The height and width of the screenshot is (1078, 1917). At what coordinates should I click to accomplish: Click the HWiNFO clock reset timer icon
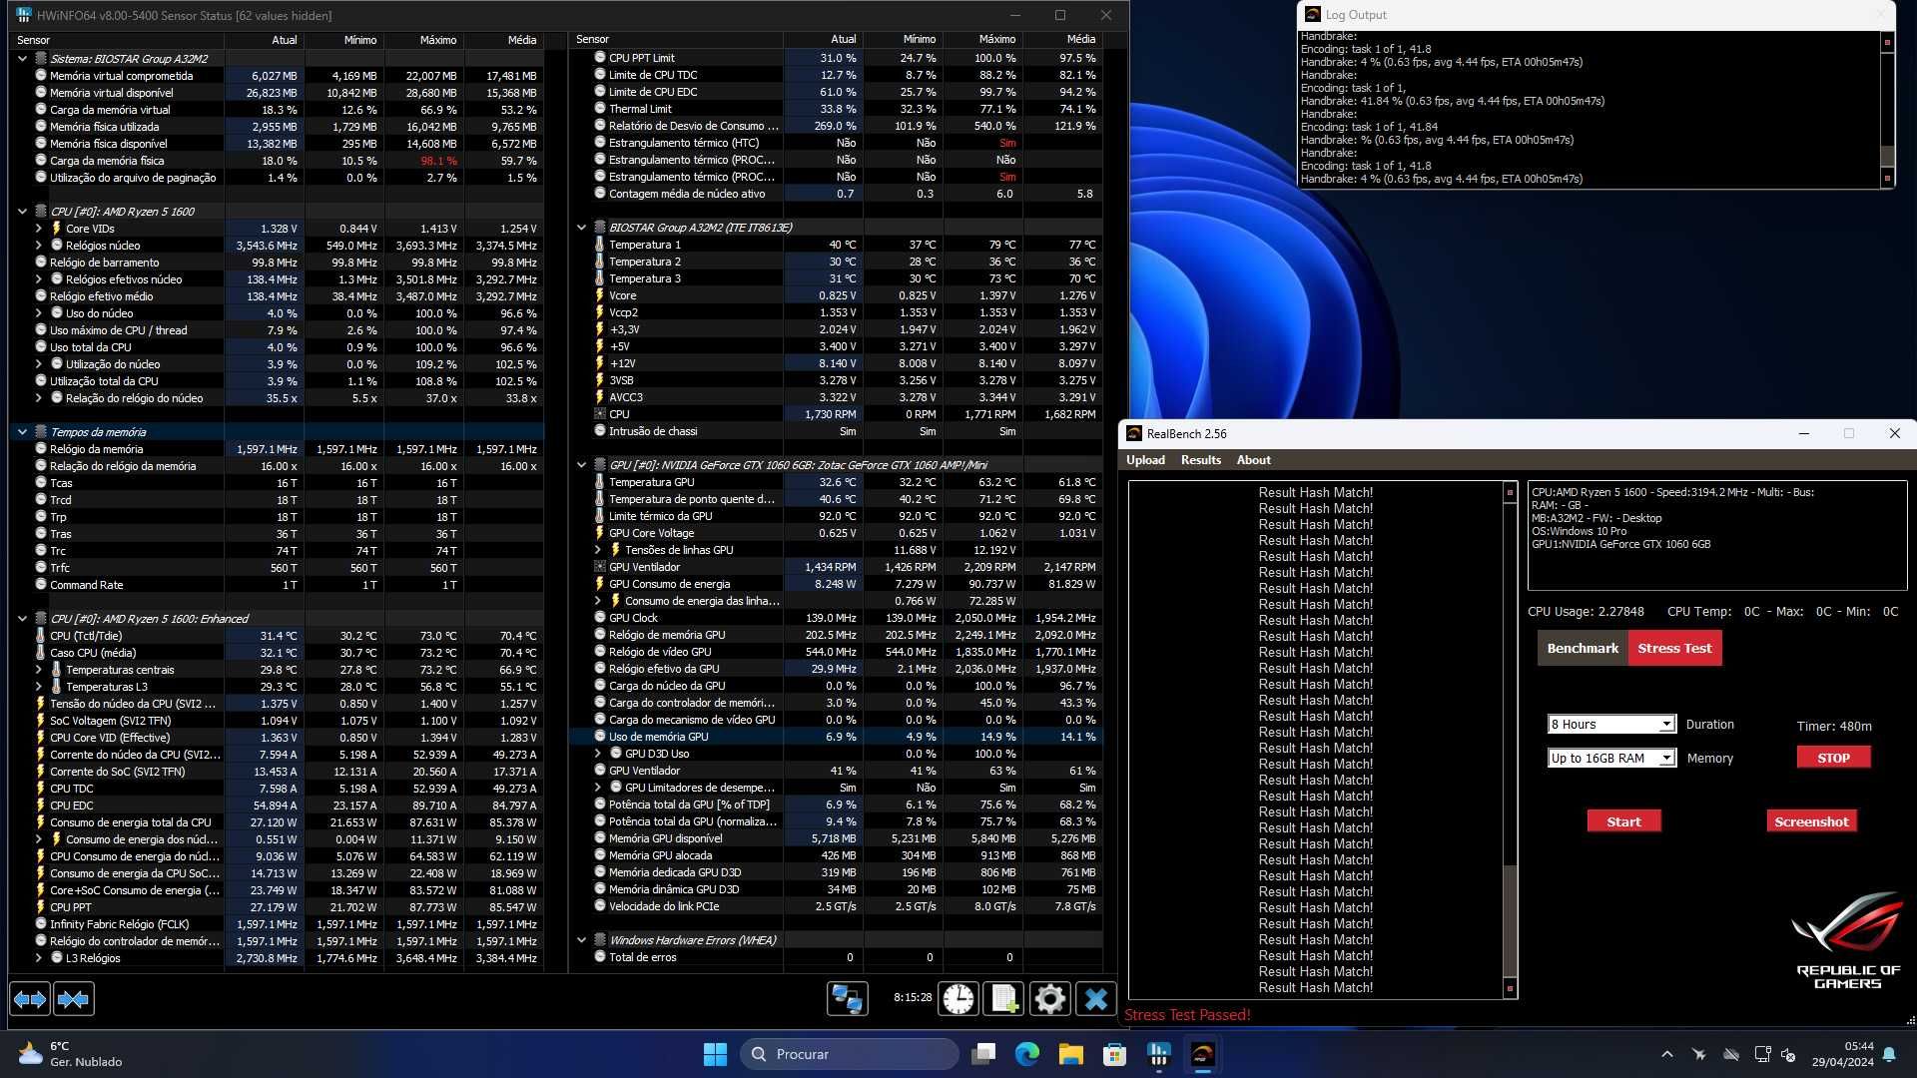tap(958, 999)
